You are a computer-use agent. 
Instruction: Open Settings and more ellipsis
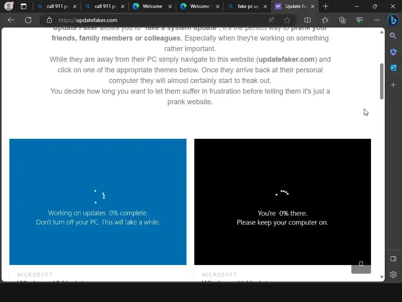click(376, 20)
